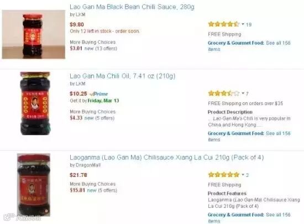Click star rating of Chili Oil listing
This screenshot has width=304, height=224.
224,93
